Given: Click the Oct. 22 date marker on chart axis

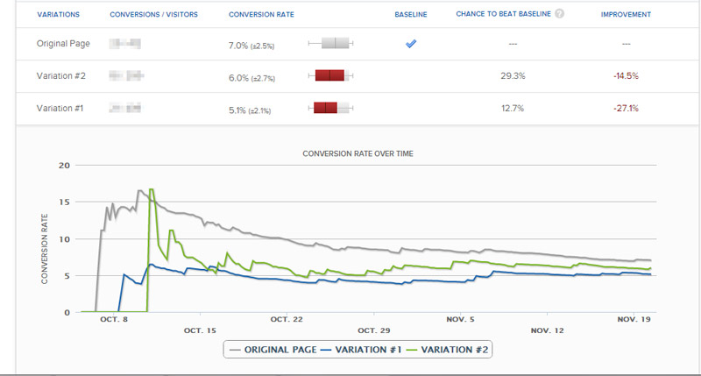Looking at the screenshot, I should 287,320.
